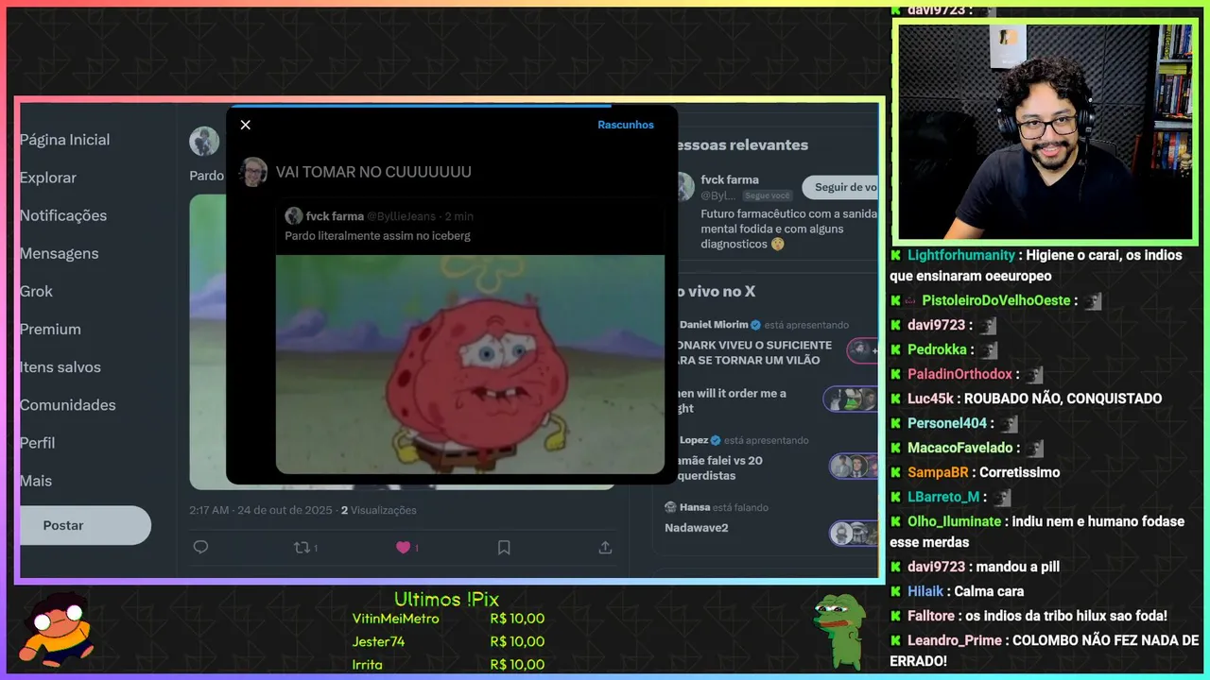This screenshot has height=680, width=1210.
Task: Click chat username Pedrokka
Action: click(x=937, y=349)
